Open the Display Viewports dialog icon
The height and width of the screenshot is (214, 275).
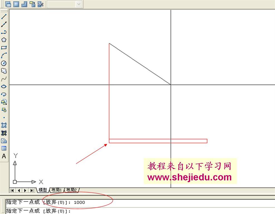tap(8, 4)
